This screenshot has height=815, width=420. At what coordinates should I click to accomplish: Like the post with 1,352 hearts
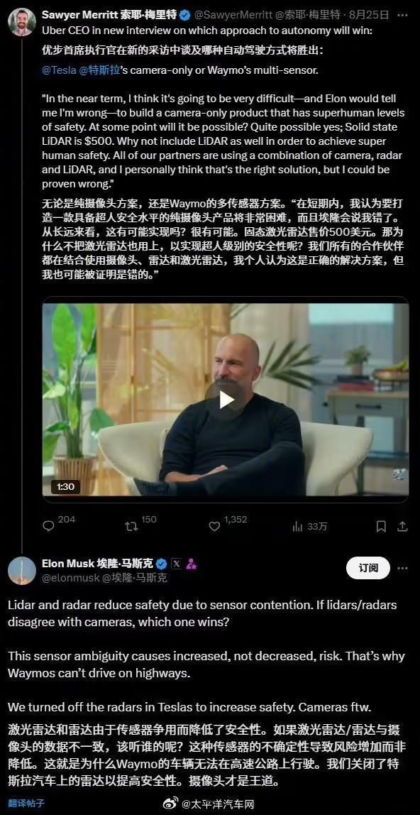pyautogui.click(x=214, y=527)
